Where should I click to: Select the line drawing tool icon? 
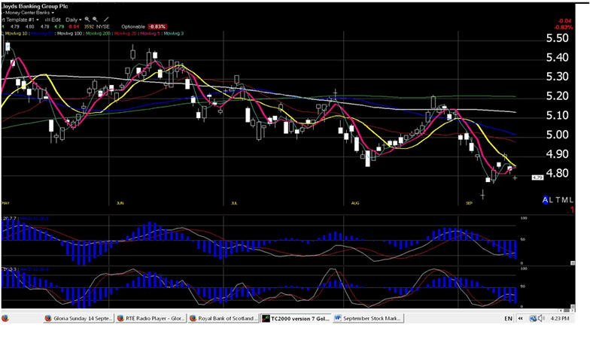pyautogui.click(x=105, y=19)
